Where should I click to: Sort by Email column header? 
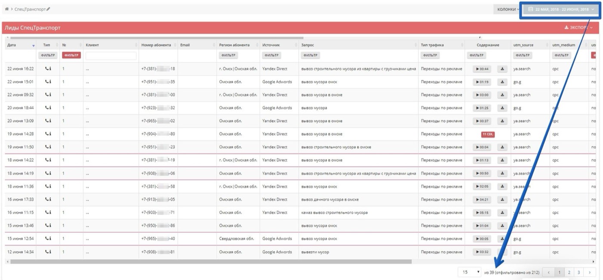(197, 45)
